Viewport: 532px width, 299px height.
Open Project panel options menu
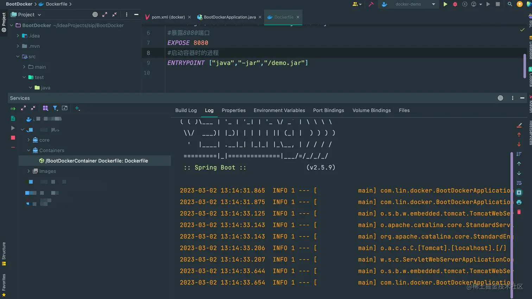(x=127, y=14)
